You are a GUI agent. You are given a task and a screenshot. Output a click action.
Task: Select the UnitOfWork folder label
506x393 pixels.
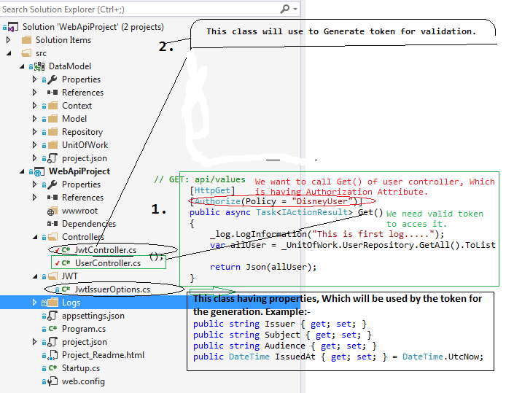[85, 145]
